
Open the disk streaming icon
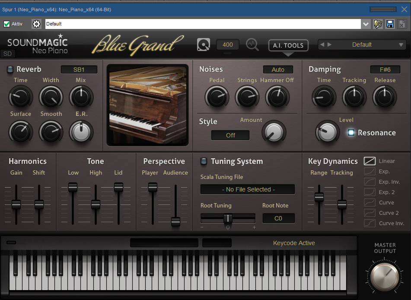point(204,45)
